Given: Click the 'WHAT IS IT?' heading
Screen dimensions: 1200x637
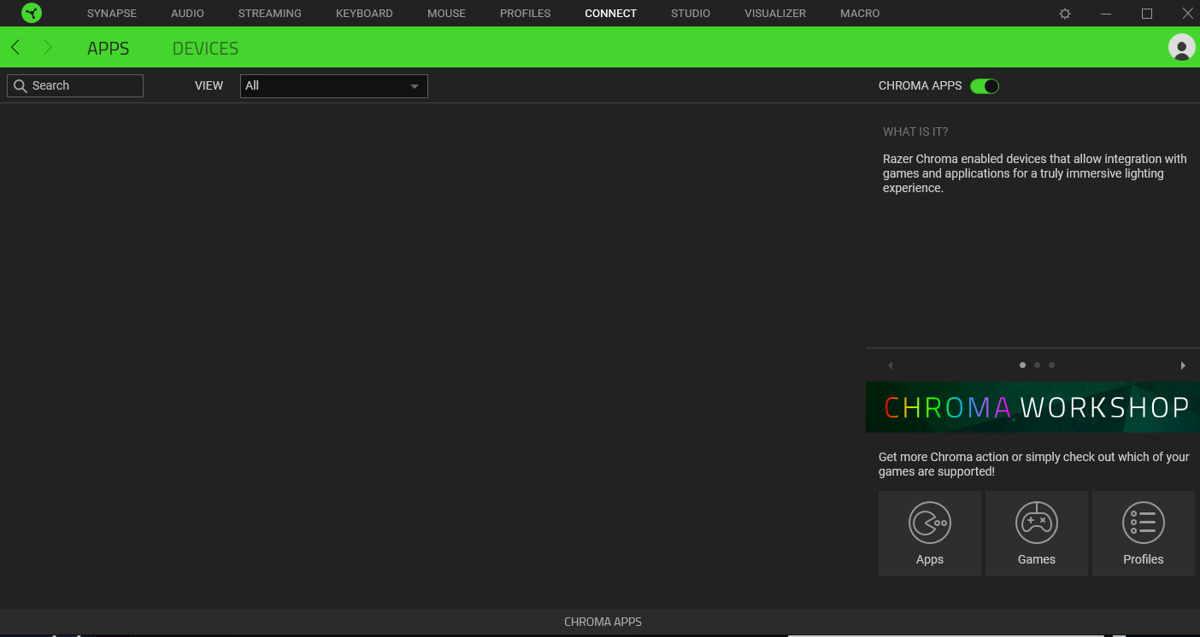Looking at the screenshot, I should point(915,131).
